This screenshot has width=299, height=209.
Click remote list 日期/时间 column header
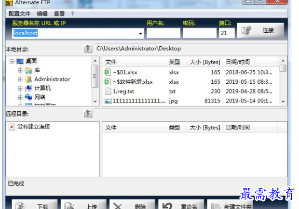(x=250, y=128)
